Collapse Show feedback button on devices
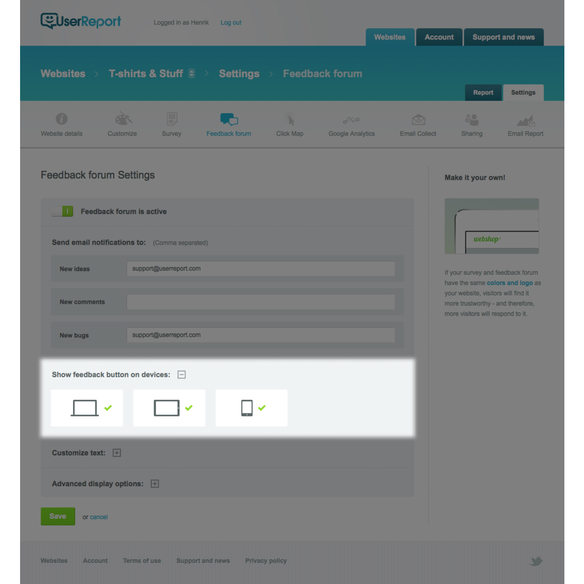This screenshot has height=584, width=584. [182, 374]
